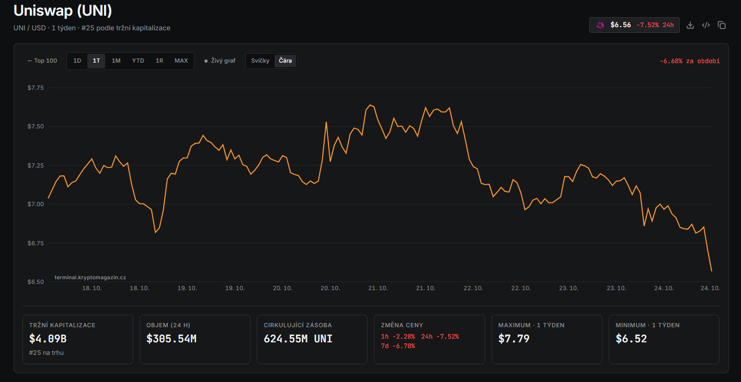Screen dimensions: 741x382
Task: Click the download chart icon
Action: click(x=690, y=25)
